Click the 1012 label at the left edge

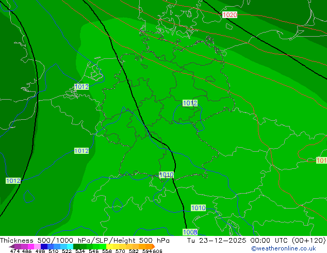pyautogui.click(x=13, y=181)
